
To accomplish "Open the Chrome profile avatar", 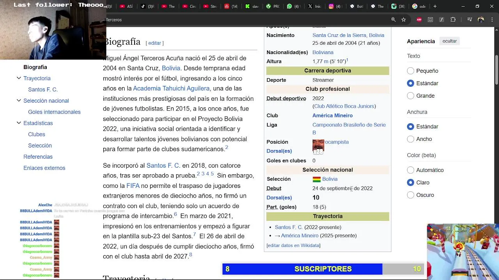I will coord(481,19).
